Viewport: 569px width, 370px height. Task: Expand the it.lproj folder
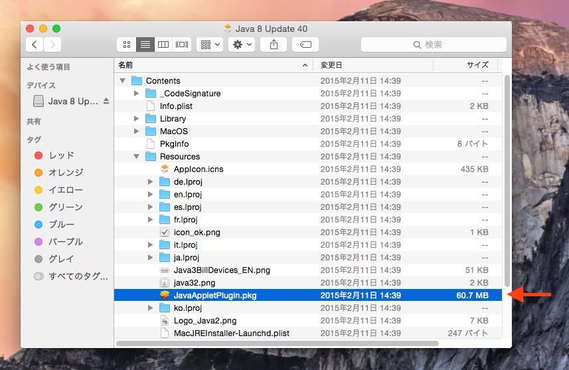coord(150,244)
